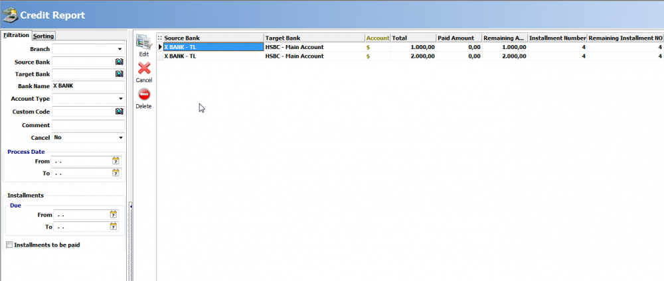This screenshot has width=664, height=281.
Task: Click the Target Bank input field
Action: click(84, 74)
